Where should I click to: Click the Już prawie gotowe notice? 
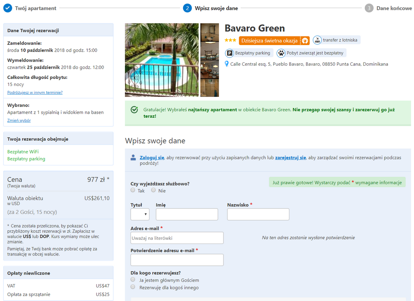[337, 182]
